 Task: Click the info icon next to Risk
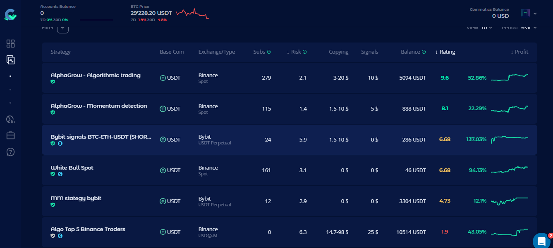(305, 52)
